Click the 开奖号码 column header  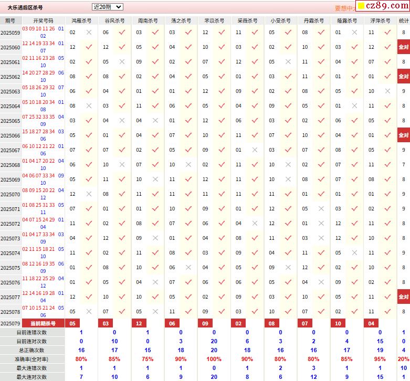44,20
